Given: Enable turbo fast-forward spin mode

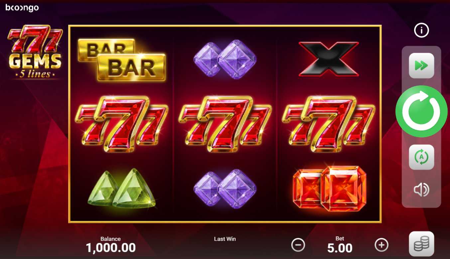Looking at the screenshot, I should [421, 66].
